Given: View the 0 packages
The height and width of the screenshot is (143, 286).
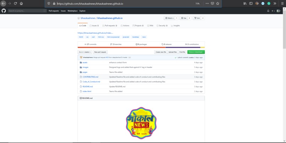Looking at the screenshot, I should (141, 44).
